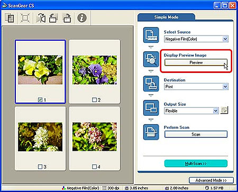Image resolution: width=238 pixels, height=192 pixels.
Task: Click the Display Preview Image step icon
Action: click(x=151, y=59)
